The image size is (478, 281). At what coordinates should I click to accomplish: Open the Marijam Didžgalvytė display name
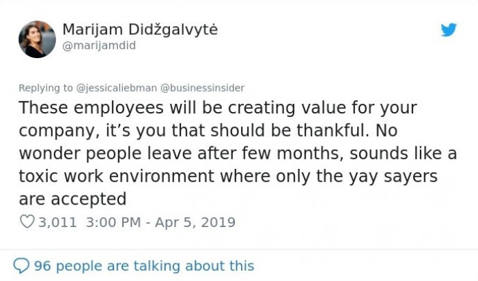click(x=140, y=29)
